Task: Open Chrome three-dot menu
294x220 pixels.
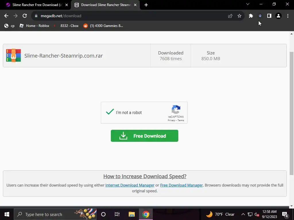Action: [288, 16]
